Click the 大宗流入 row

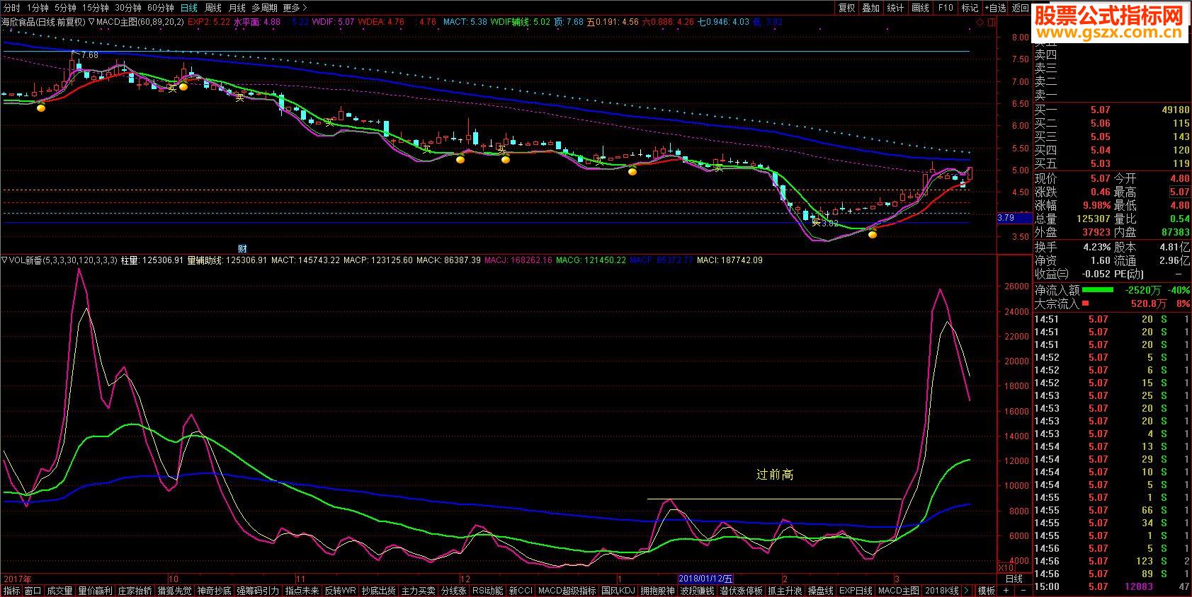(1112, 303)
